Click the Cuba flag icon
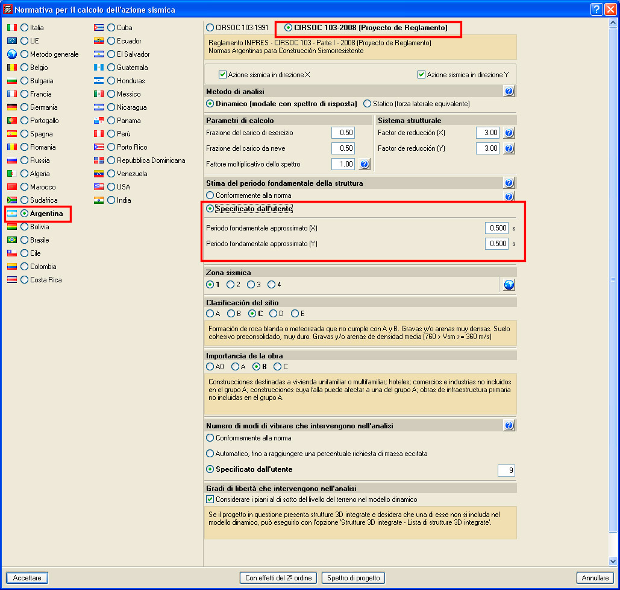This screenshot has height=590, width=620. click(x=98, y=27)
